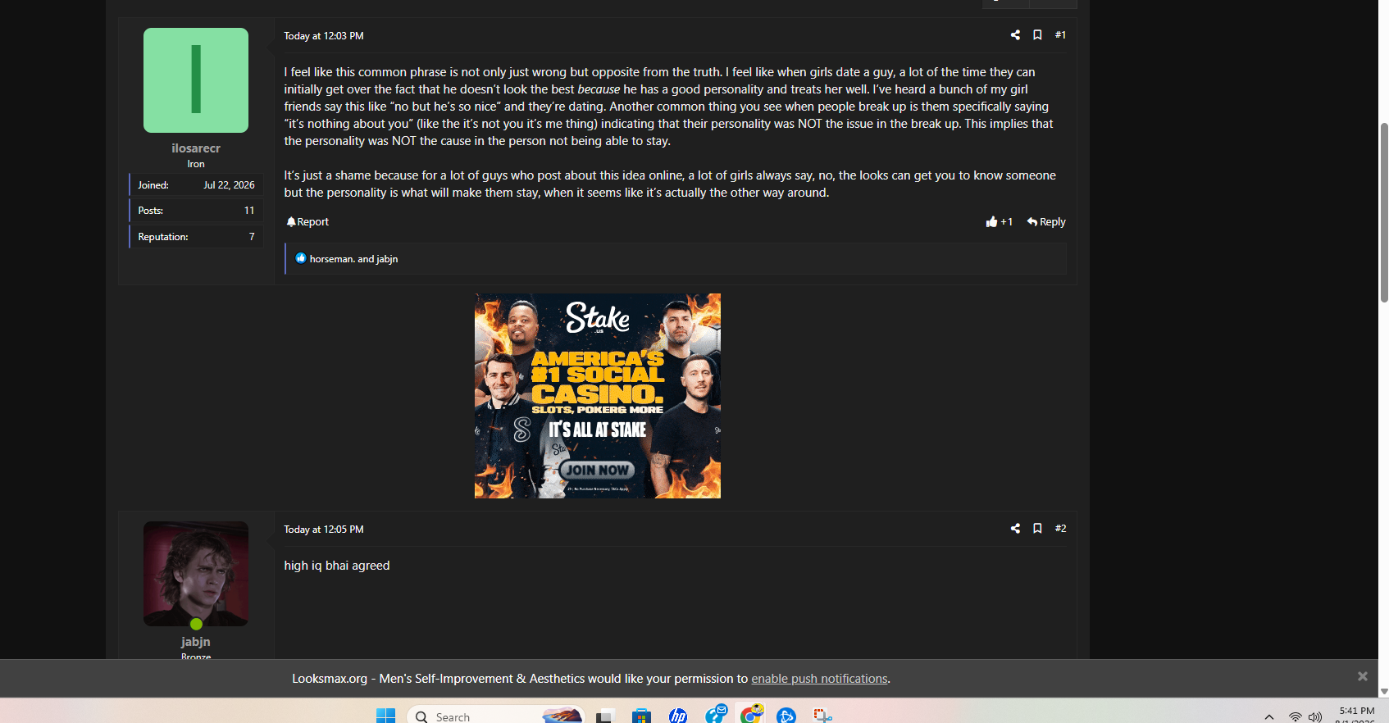Click the Stake casino advertisement
The height and width of the screenshot is (723, 1389).
coord(598,396)
